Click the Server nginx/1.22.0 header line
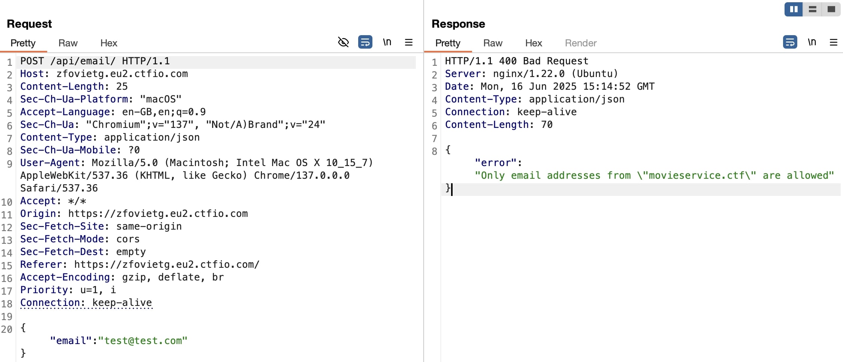The height and width of the screenshot is (362, 843). [x=531, y=74]
